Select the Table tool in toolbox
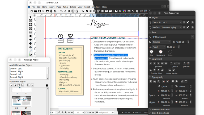204x115 pixels. 31,32
